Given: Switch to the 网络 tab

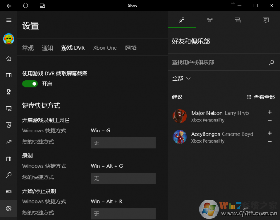Looking at the screenshot, I should pos(131,48).
